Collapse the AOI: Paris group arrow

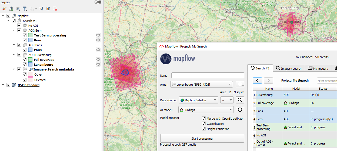pos(14,45)
